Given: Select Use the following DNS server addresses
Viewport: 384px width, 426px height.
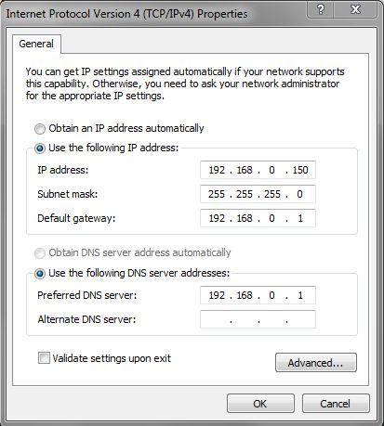Looking at the screenshot, I should (x=40, y=274).
